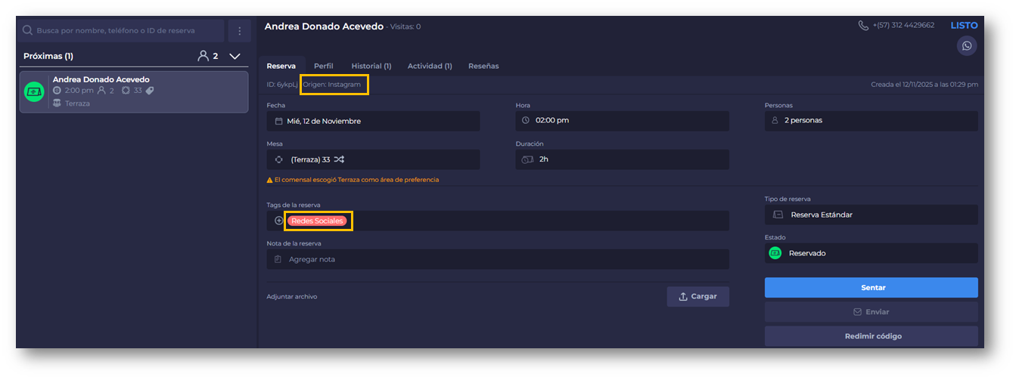The image size is (1016, 380).
Task: Collapse the Próximas (1) section chevron
Action: tap(235, 56)
